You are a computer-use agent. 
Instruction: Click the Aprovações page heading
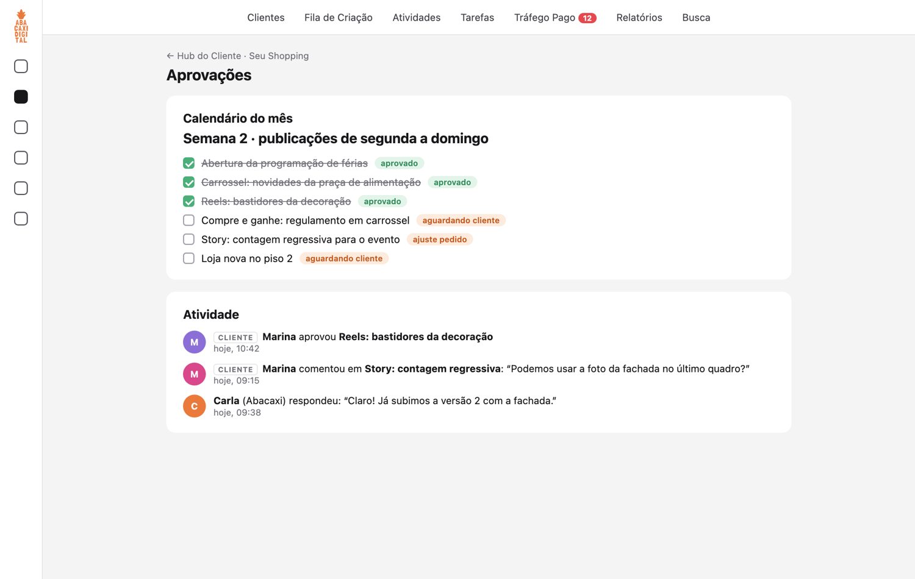point(209,75)
